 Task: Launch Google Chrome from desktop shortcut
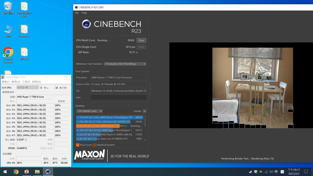pos(8,55)
